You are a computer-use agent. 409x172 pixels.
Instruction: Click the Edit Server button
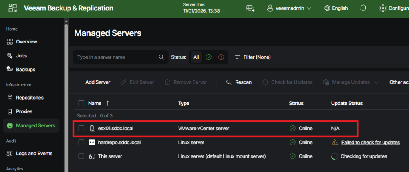click(137, 82)
